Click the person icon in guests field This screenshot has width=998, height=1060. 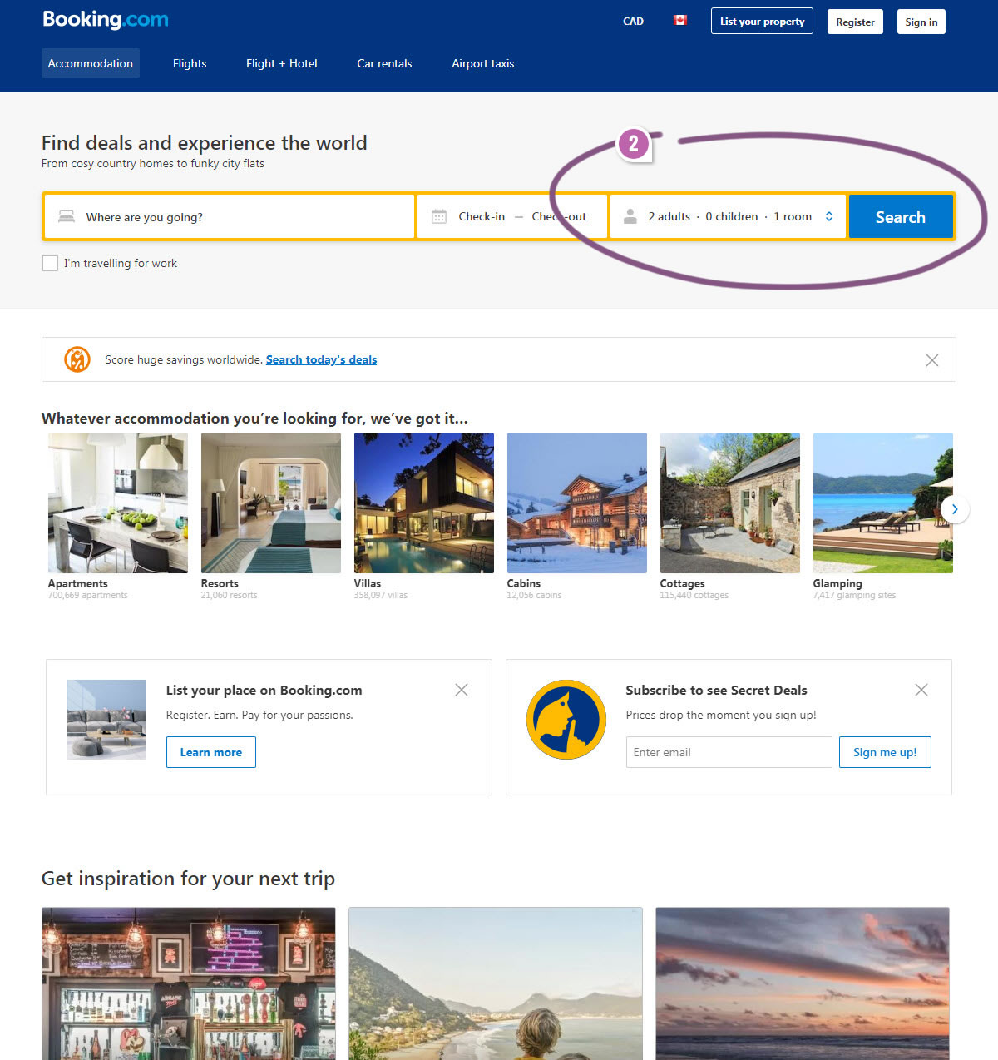tap(630, 216)
